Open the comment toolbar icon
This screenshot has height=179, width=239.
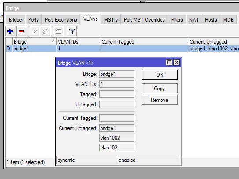(59, 31)
